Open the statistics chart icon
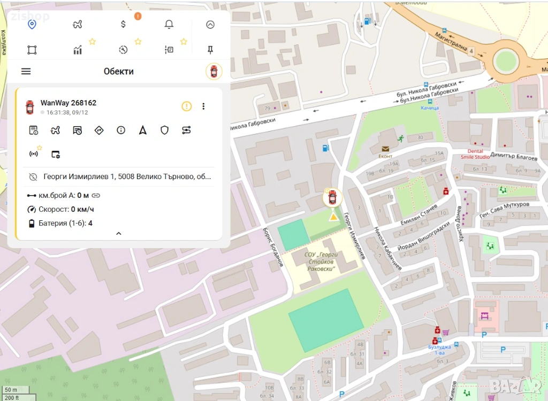 click(x=78, y=50)
